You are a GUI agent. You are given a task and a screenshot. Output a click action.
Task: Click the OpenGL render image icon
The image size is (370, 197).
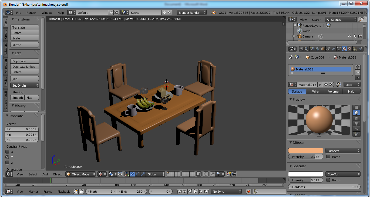(x=229, y=174)
